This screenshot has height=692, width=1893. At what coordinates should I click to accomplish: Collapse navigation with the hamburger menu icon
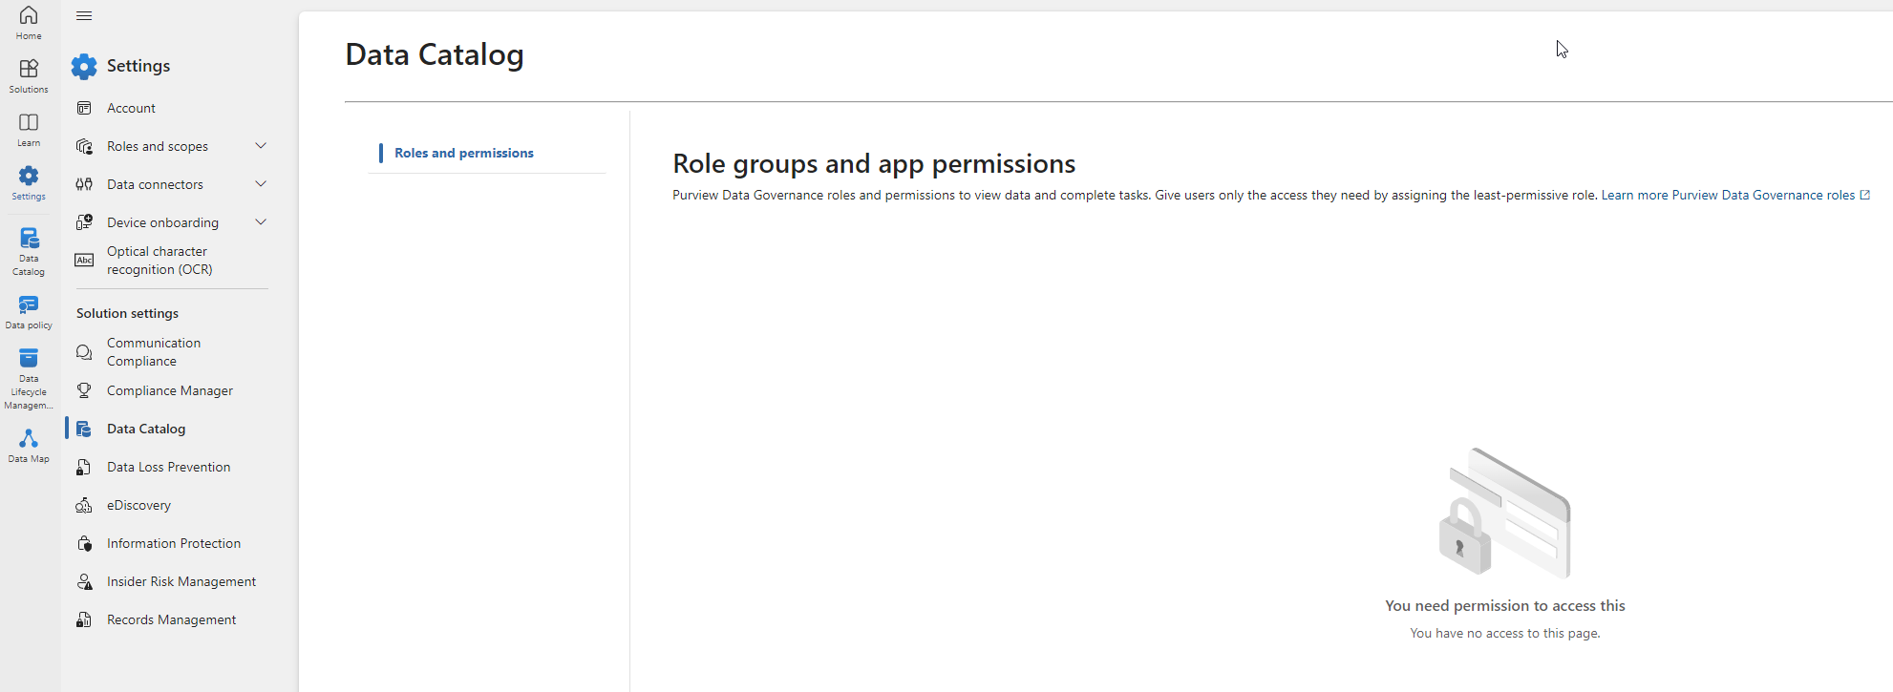click(x=84, y=16)
